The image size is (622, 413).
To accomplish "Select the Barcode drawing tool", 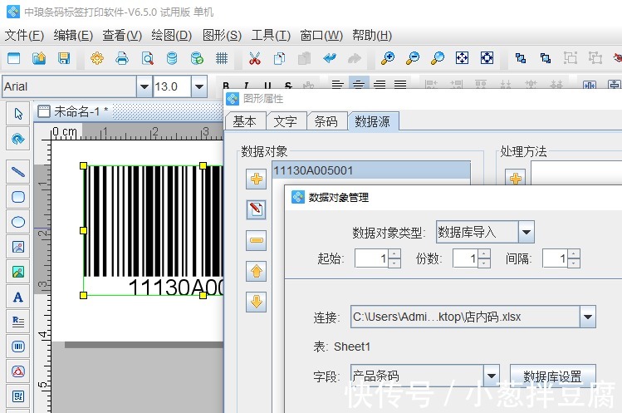I will coord(18,347).
